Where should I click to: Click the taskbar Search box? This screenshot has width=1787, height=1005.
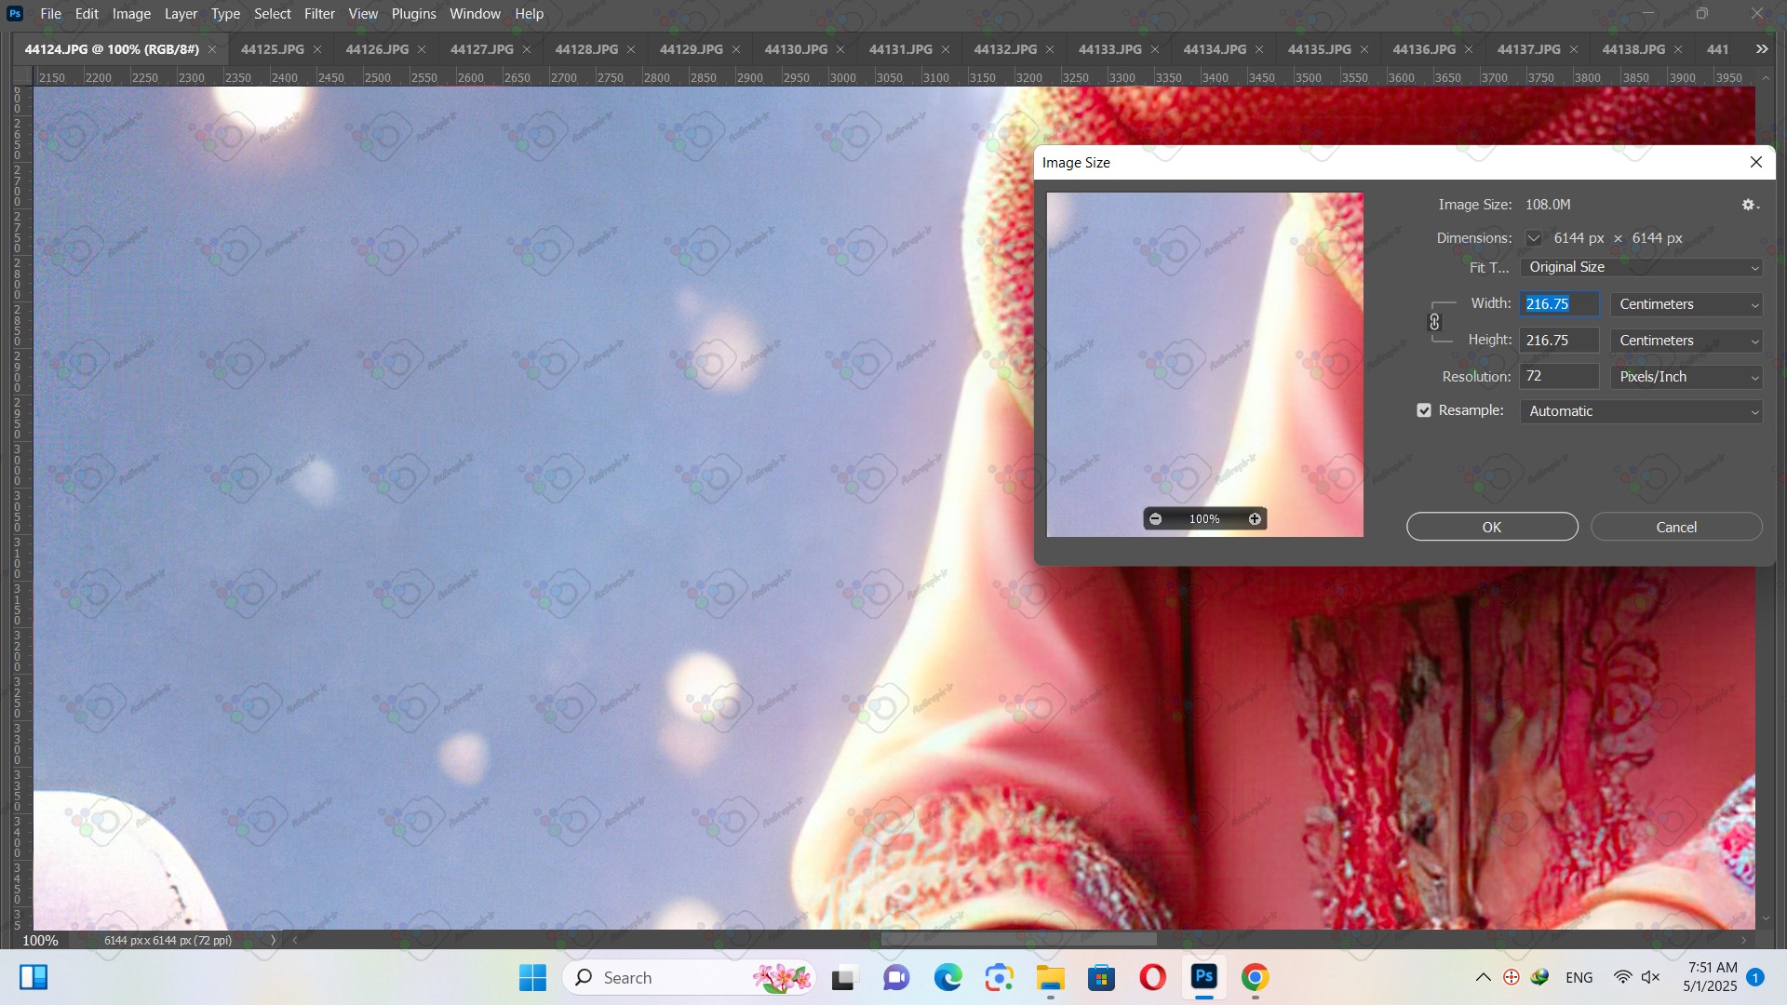(x=689, y=978)
